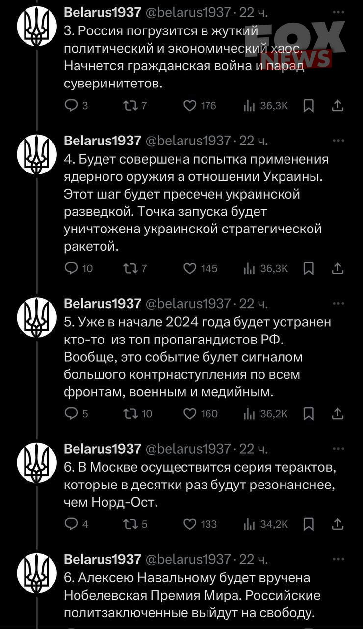Retweet the tweet about nuclear weapons attempt
This screenshot has height=629, width=363.
135,268
